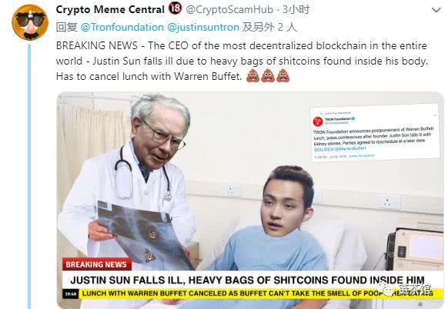
Task: Follow the @Tronfoundation mention link
Action: 122,28
